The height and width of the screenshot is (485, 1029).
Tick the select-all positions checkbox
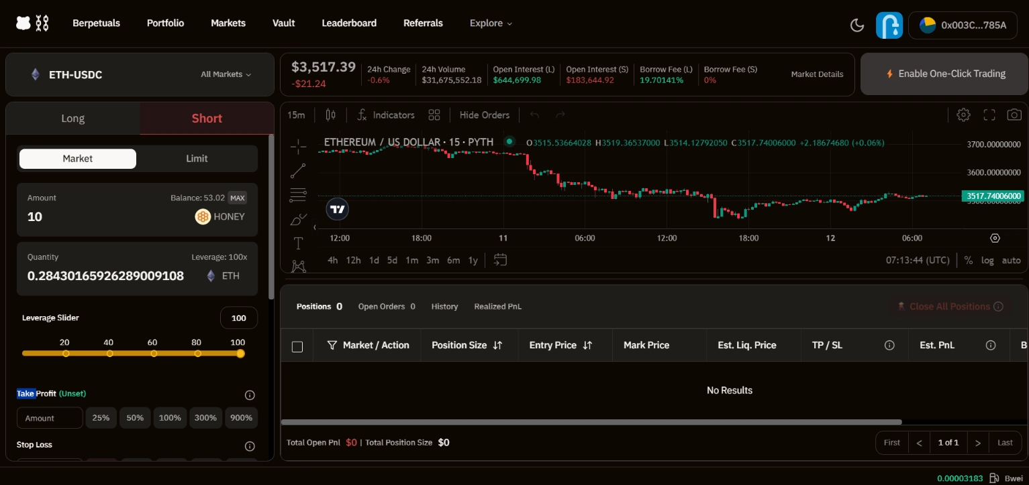click(x=297, y=346)
